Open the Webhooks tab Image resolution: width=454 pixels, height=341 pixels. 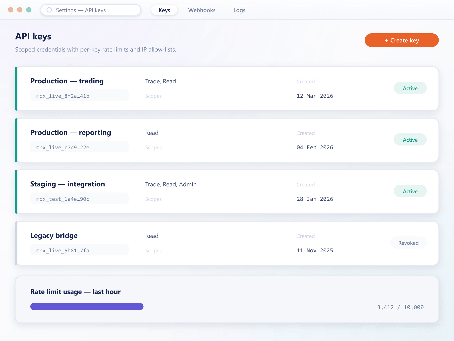[202, 10]
